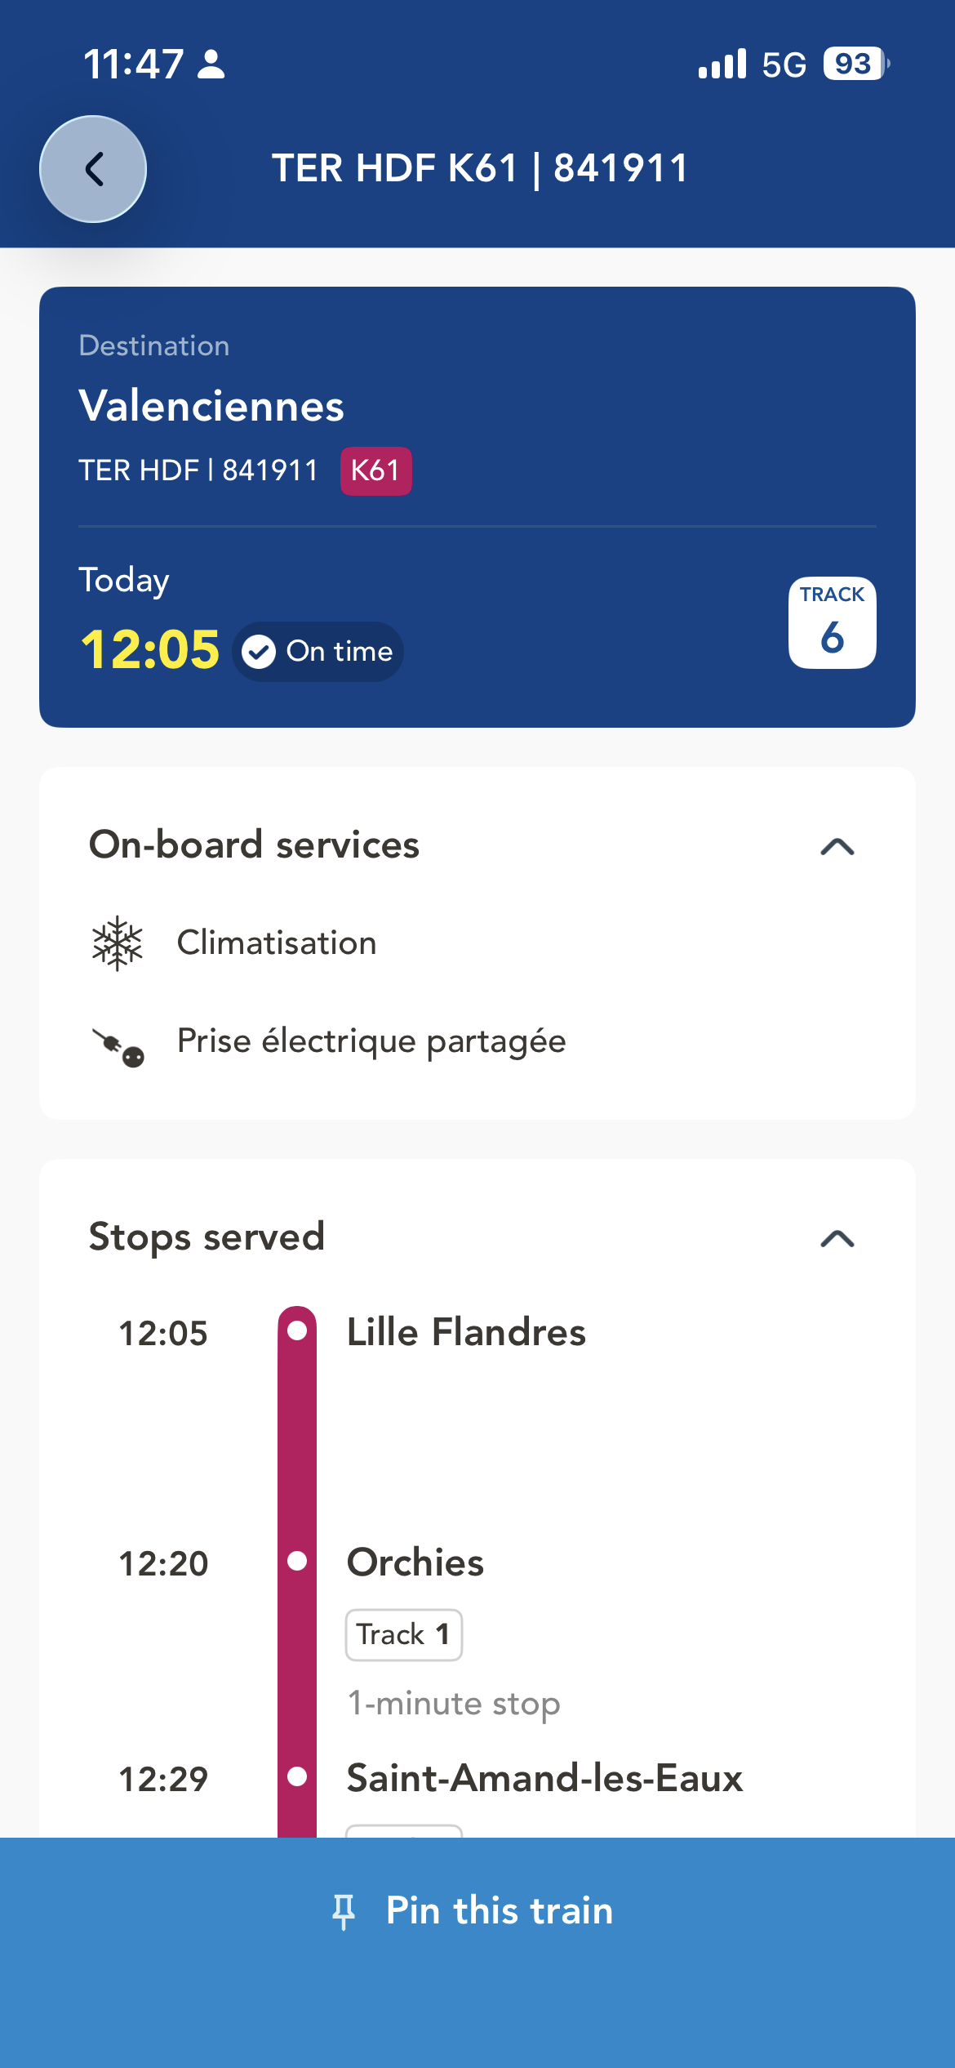Viewport: 955px width, 2068px height.
Task: Collapse the On-board services section
Action: 837,846
